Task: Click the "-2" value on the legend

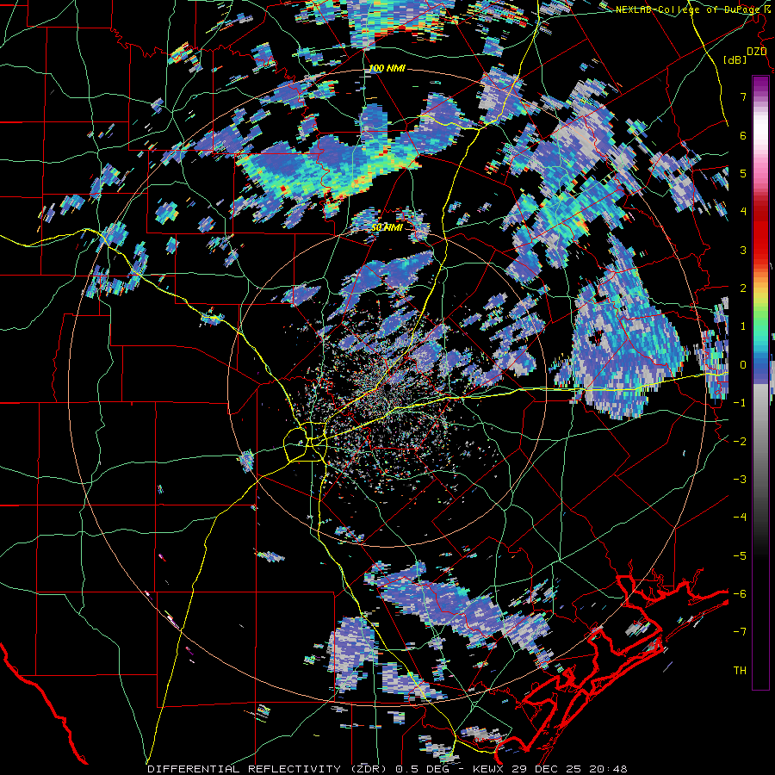Action: point(740,442)
